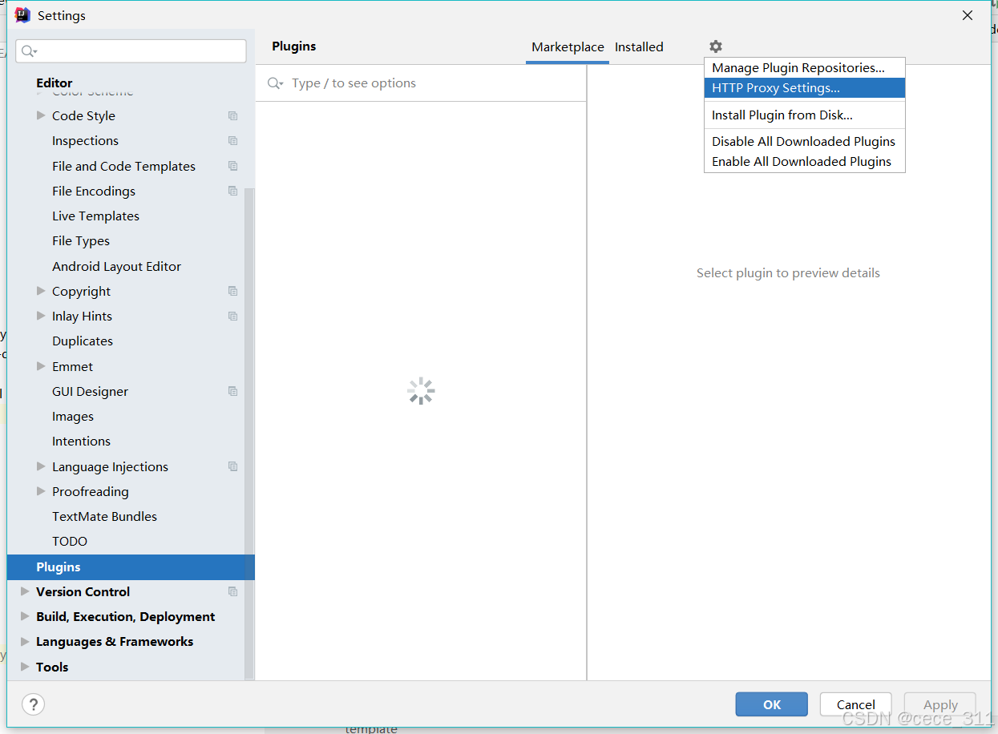Click the magnifier icon in the settings search field
Screen dimensions: 998x734
(x=28, y=50)
